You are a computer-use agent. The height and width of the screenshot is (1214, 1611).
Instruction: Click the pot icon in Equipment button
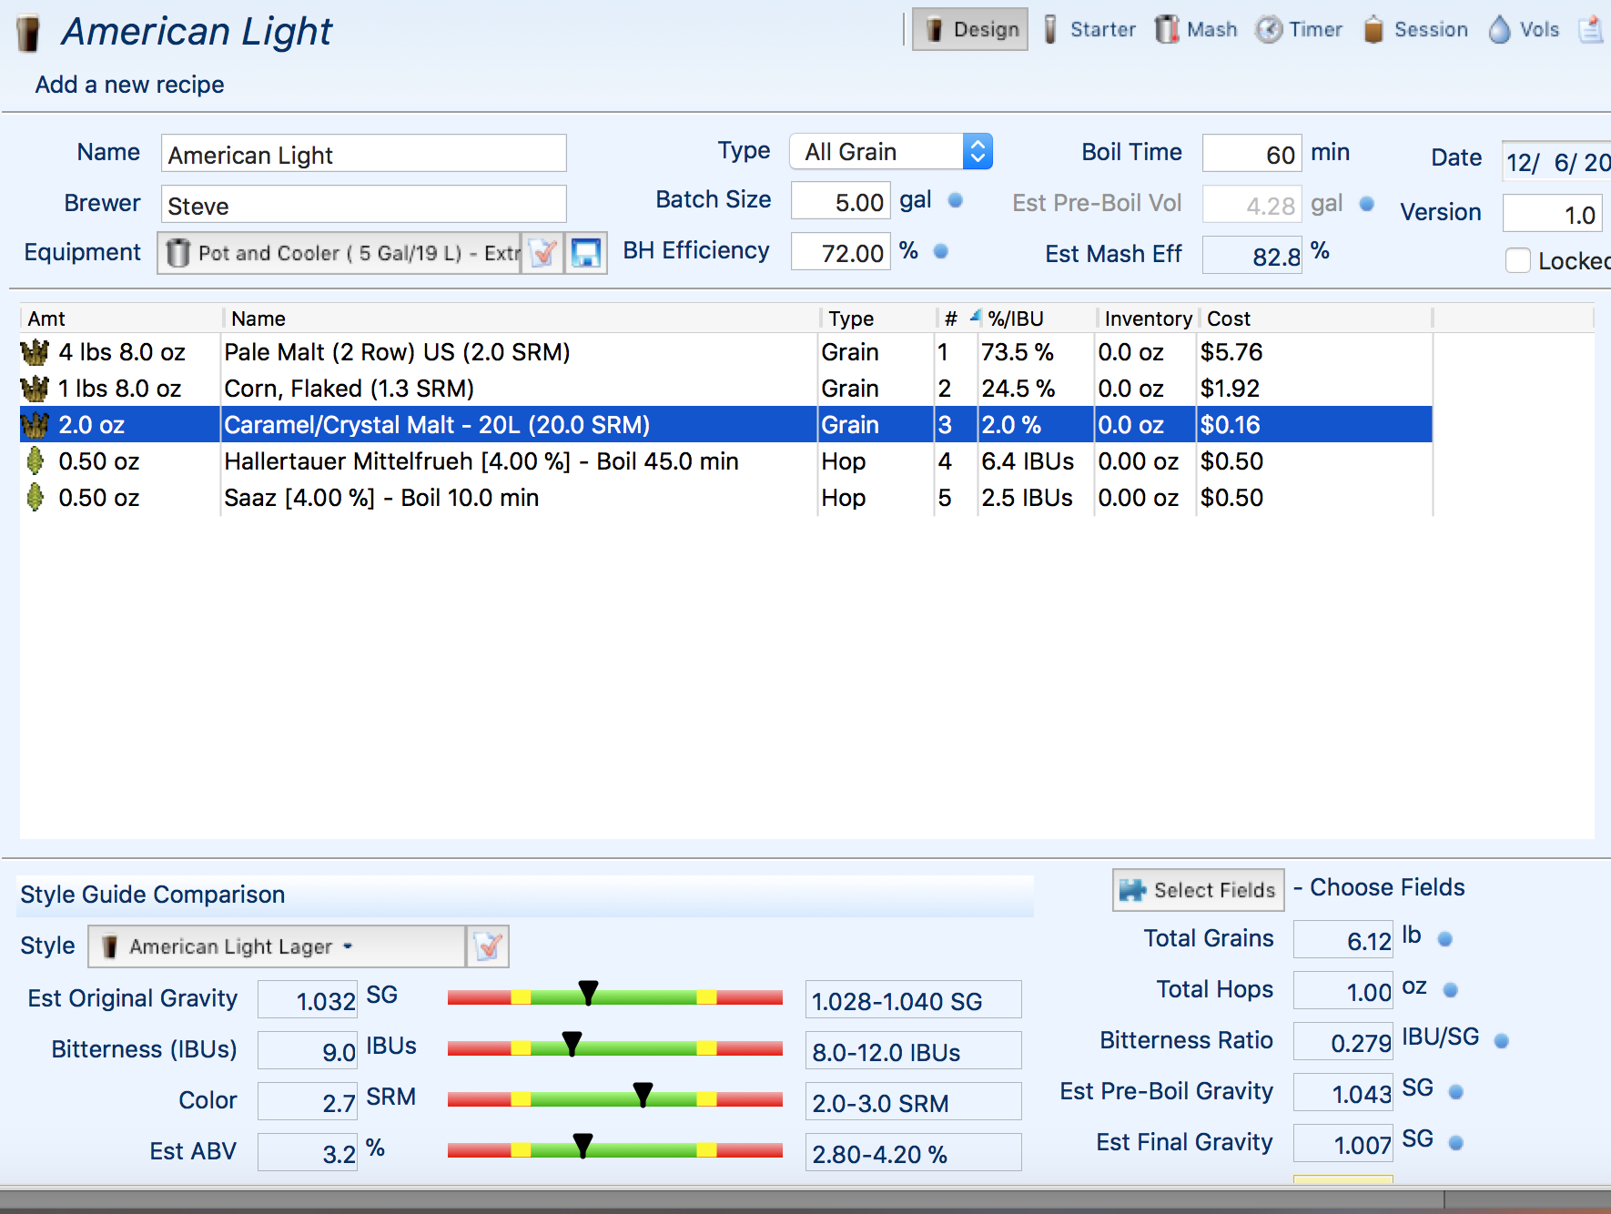tap(178, 252)
